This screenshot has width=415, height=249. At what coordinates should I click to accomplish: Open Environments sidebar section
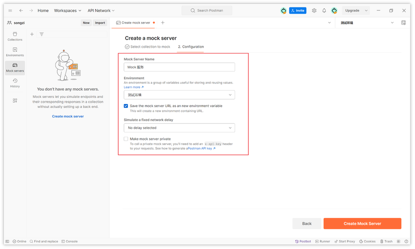(x=15, y=52)
